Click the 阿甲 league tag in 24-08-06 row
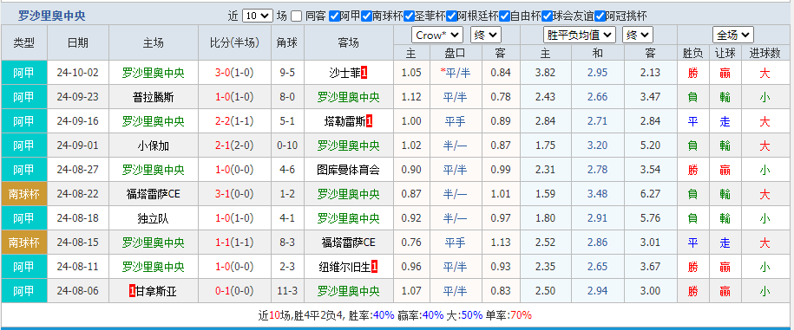The image size is (794, 330). click(24, 291)
